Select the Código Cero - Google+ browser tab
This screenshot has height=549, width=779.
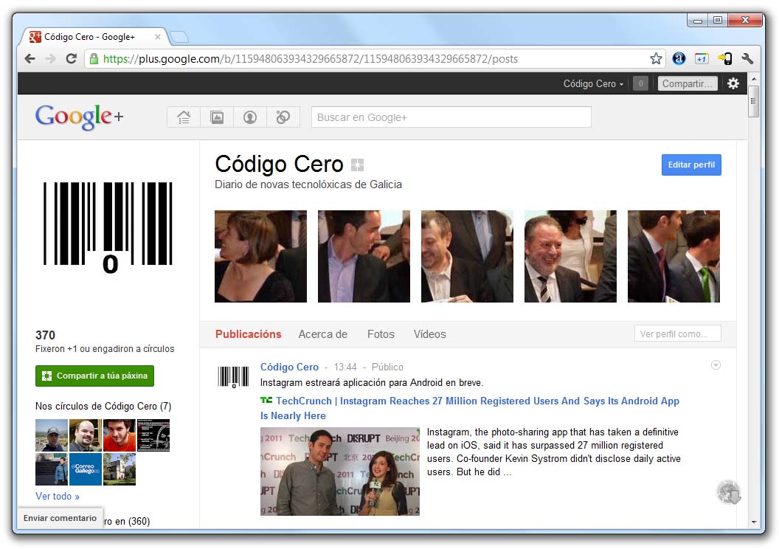[94, 37]
